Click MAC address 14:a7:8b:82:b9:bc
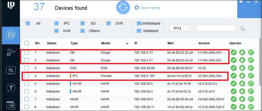The image size is (262, 111). click(180, 107)
